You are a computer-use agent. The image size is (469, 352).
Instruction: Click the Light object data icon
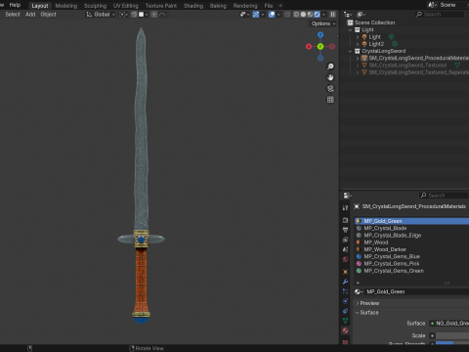(x=392, y=37)
